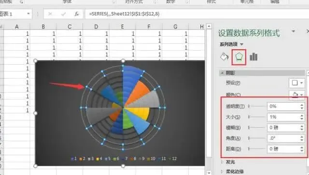
Task: Open the 预设(P) shadow preset dropdown
Action: tap(297, 83)
